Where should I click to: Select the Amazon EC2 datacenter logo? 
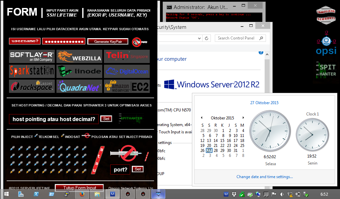click(x=127, y=86)
